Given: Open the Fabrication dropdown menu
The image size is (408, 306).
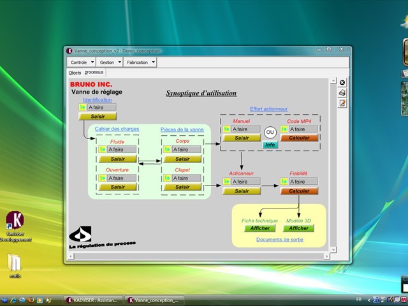Looking at the screenshot, I should 140,62.
